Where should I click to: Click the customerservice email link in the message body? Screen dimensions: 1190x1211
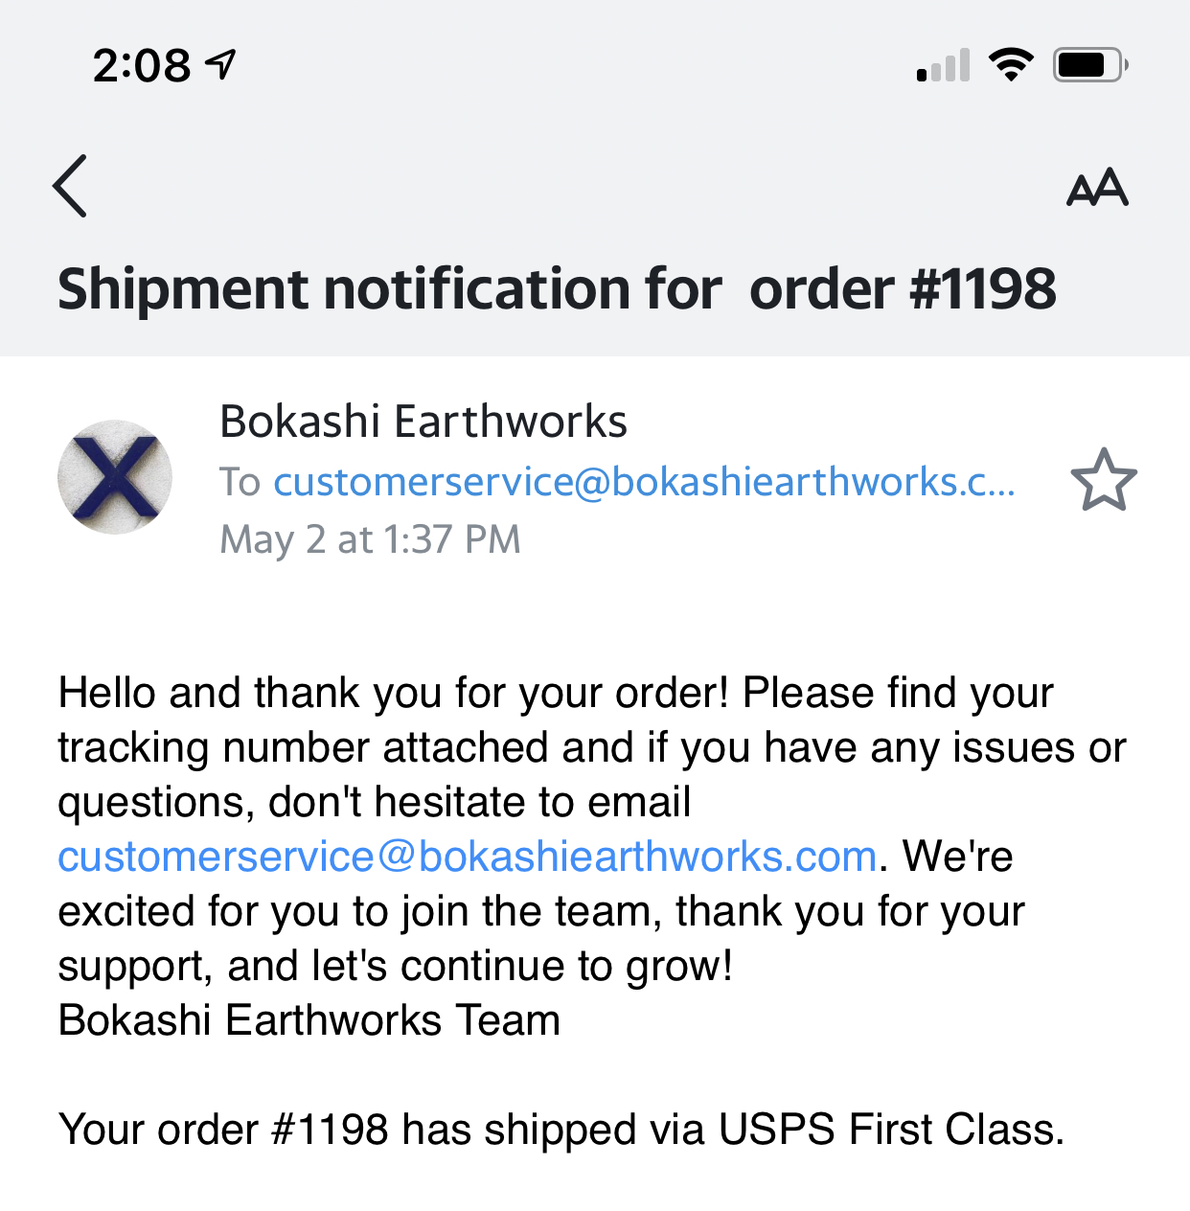tap(468, 857)
